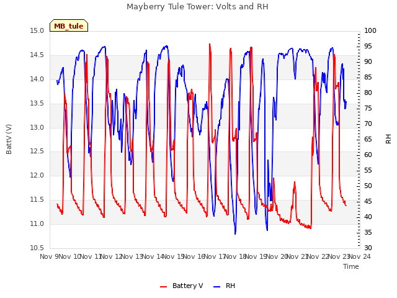Click the 75 RH axis tick
The height and width of the screenshot is (298, 397).
click(x=368, y=109)
